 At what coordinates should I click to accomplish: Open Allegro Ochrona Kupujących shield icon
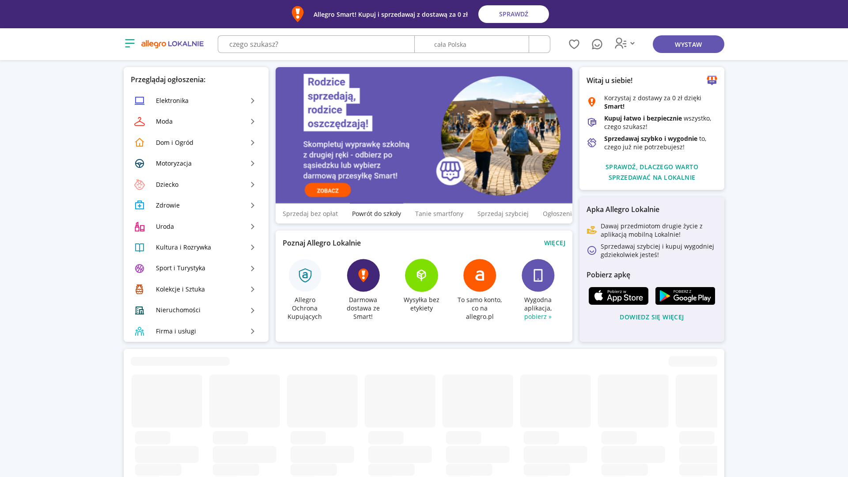(x=305, y=275)
